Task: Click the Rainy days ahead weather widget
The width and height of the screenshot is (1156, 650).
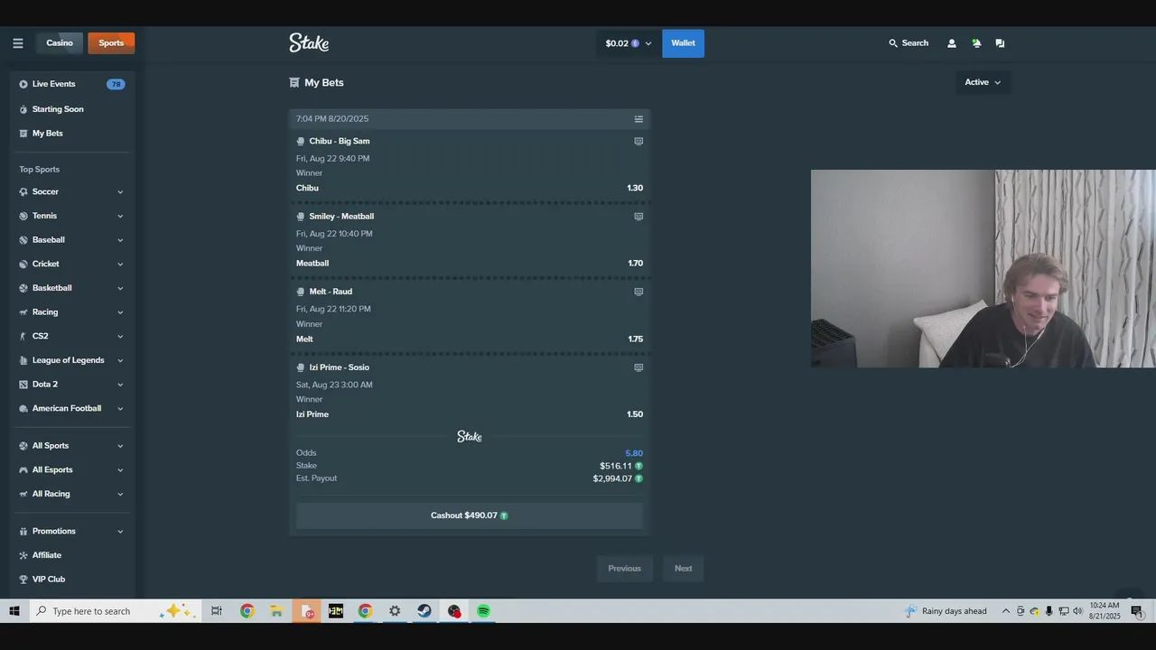Action: pyautogui.click(x=946, y=611)
